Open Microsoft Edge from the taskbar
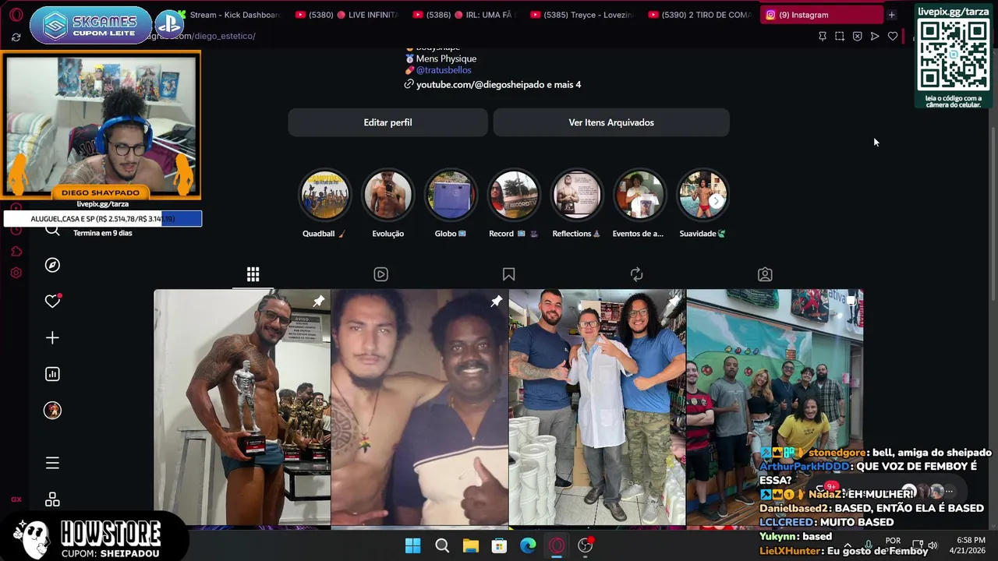Image resolution: width=998 pixels, height=561 pixels. [528, 545]
